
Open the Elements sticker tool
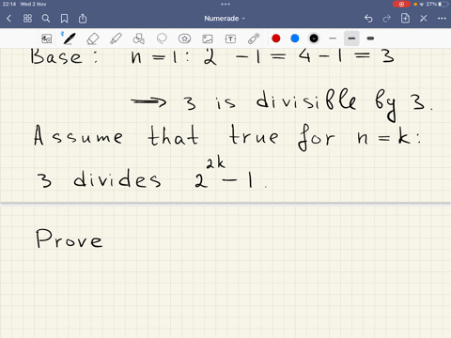(184, 38)
